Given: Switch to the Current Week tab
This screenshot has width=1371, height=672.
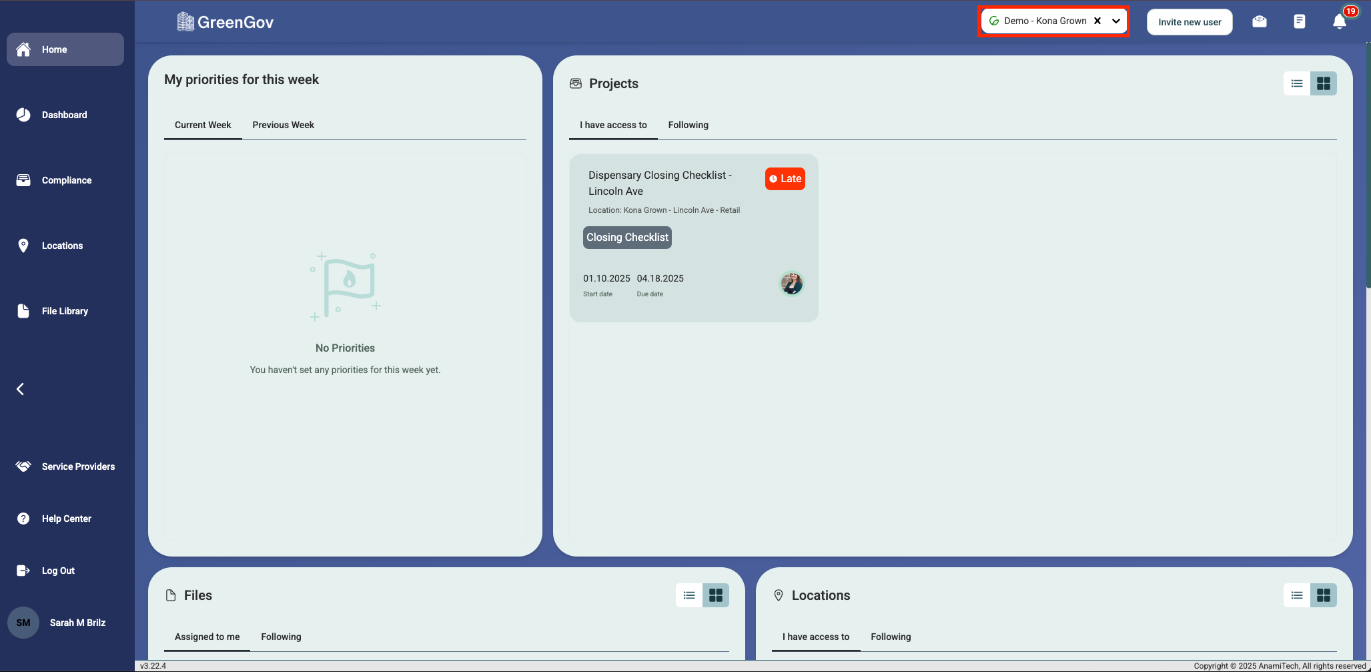Looking at the screenshot, I should [203, 125].
